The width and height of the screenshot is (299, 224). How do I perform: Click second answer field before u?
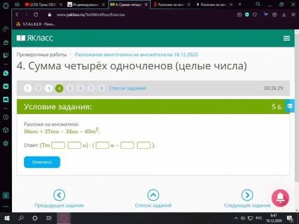click(74, 145)
